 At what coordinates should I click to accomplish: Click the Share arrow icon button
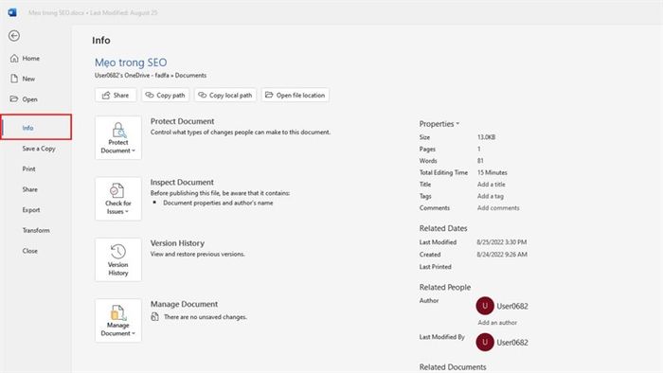106,95
